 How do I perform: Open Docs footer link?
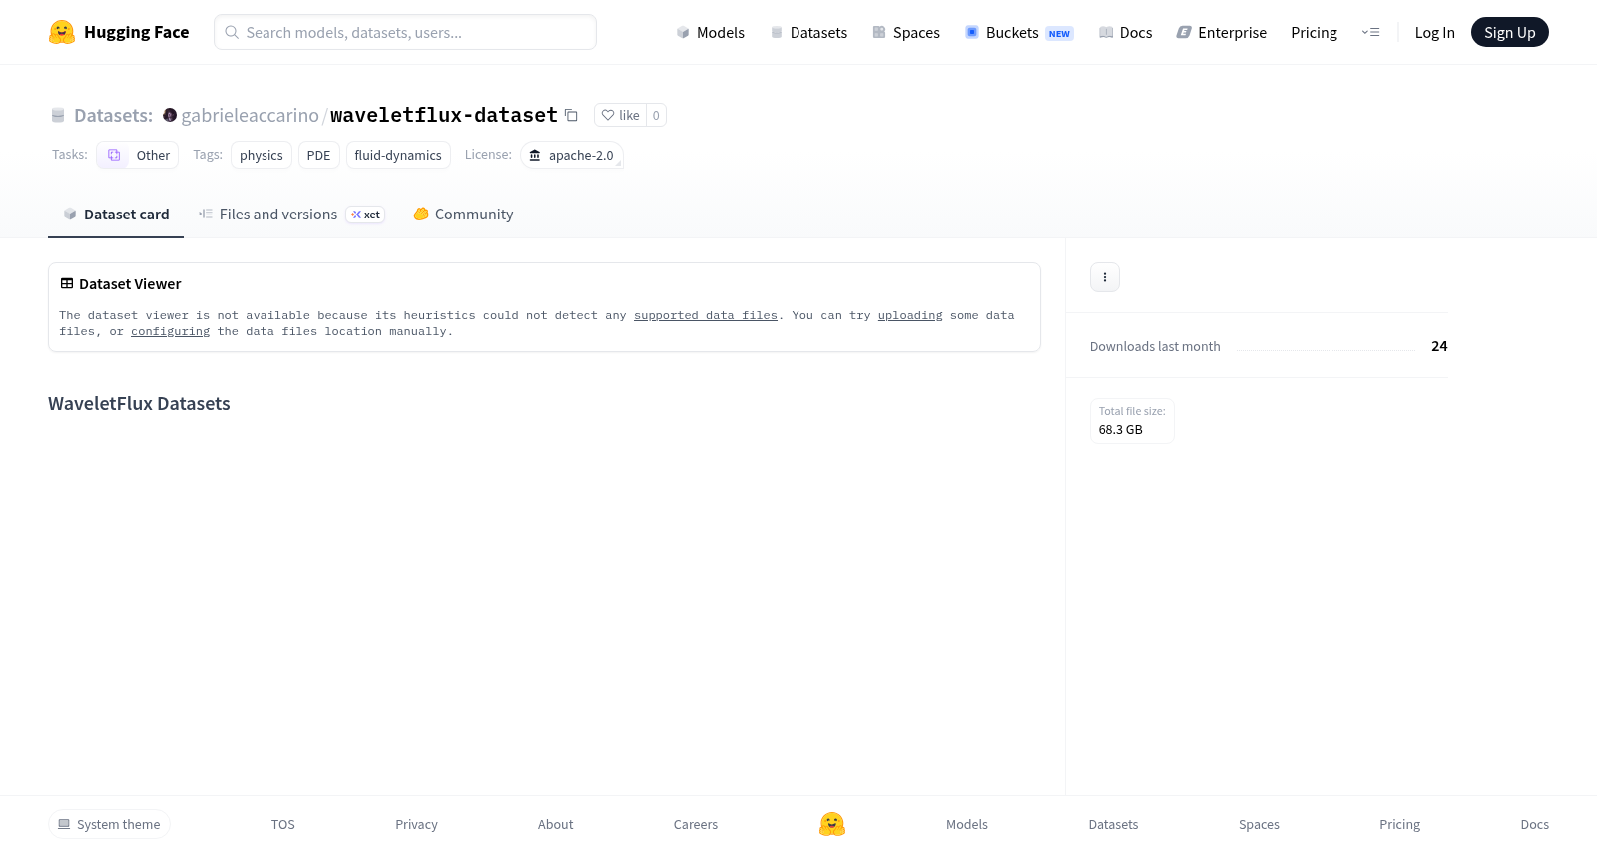(x=1534, y=824)
